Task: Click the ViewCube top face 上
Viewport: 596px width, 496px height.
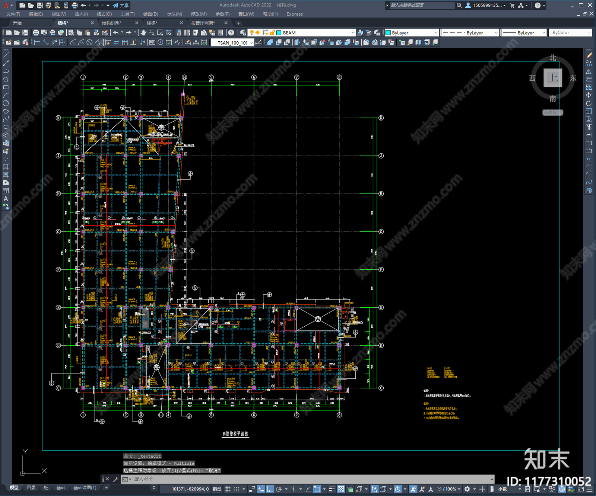Action: 553,78
